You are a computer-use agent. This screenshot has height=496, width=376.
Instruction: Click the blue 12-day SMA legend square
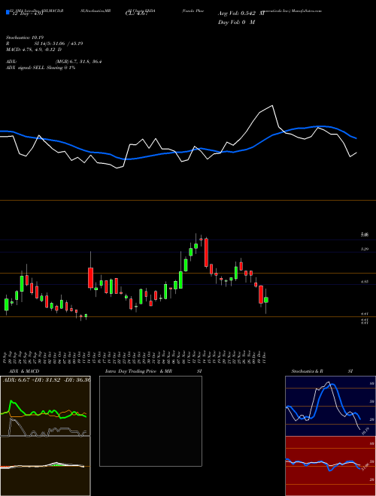(x=8, y=12)
